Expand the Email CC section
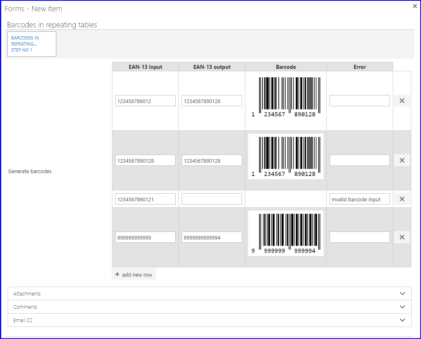 (x=210, y=320)
